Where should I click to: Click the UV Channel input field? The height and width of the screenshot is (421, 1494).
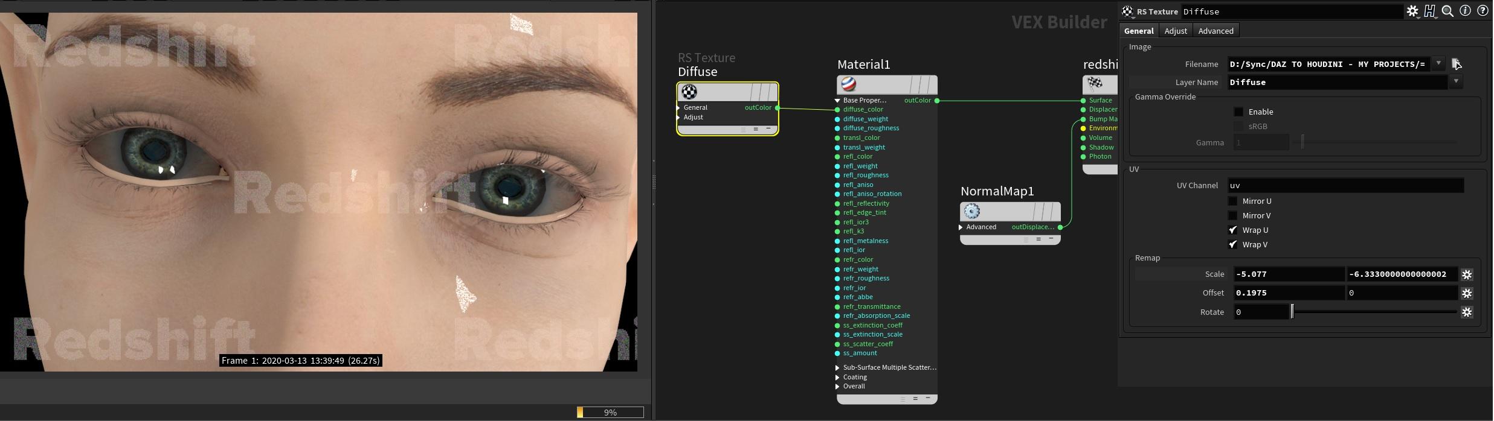tap(1345, 185)
